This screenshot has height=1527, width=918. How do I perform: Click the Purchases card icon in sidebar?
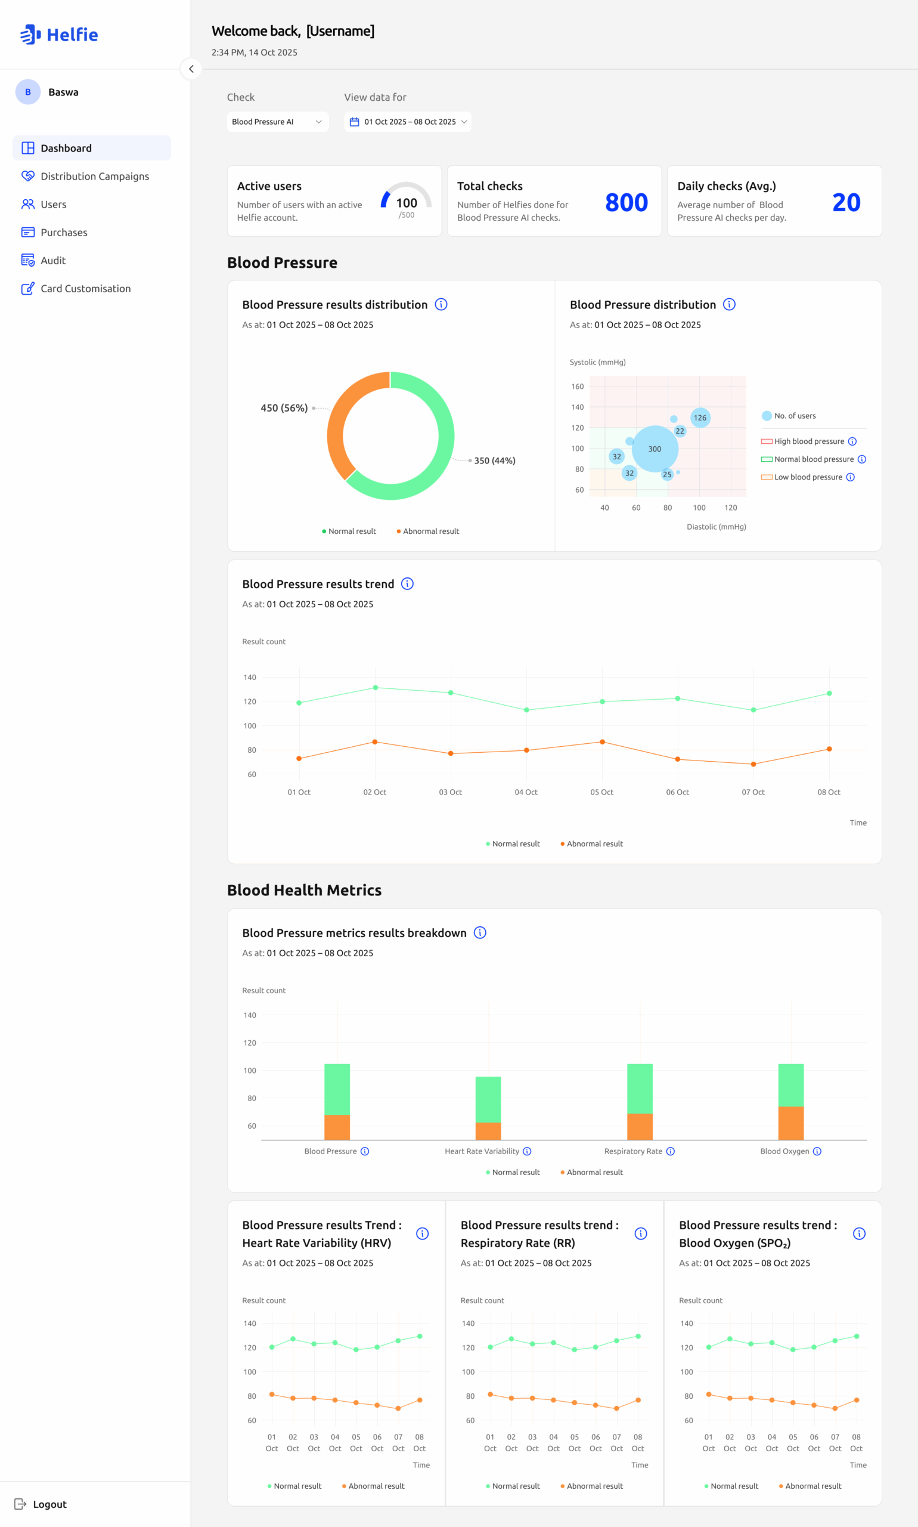coord(28,233)
